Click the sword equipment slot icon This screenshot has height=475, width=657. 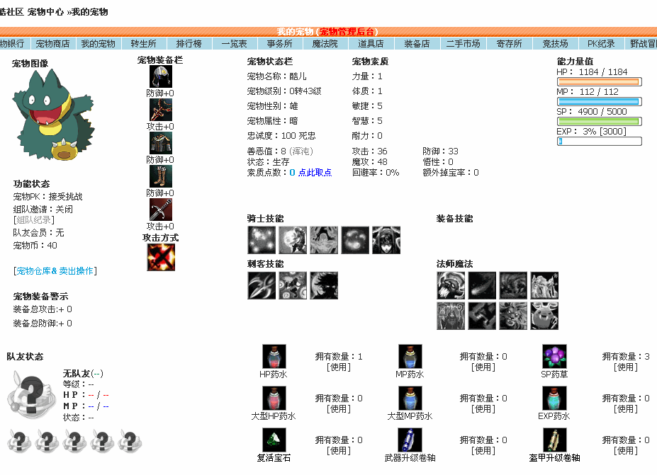161,210
